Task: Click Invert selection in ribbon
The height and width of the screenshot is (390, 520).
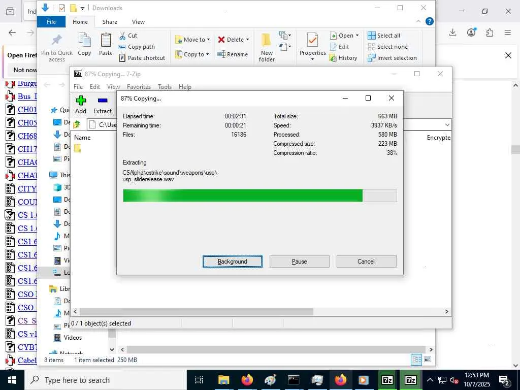Action: pos(393,58)
